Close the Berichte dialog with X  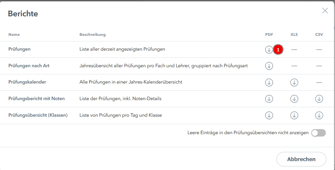click(x=325, y=11)
